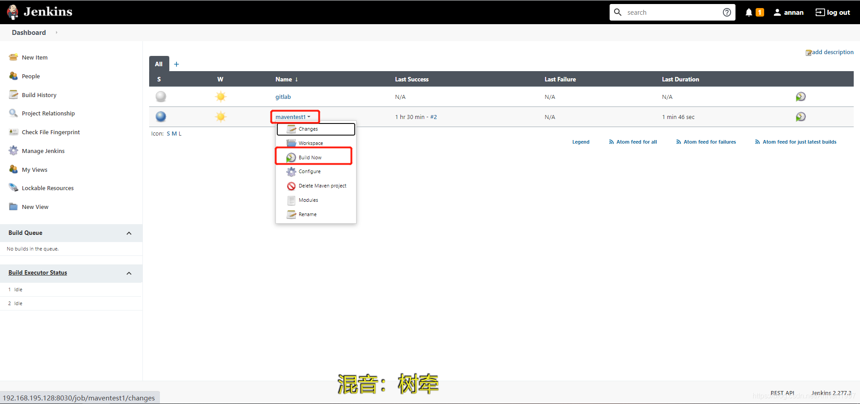Click the New View folder icon
860x404 pixels.
pos(13,207)
